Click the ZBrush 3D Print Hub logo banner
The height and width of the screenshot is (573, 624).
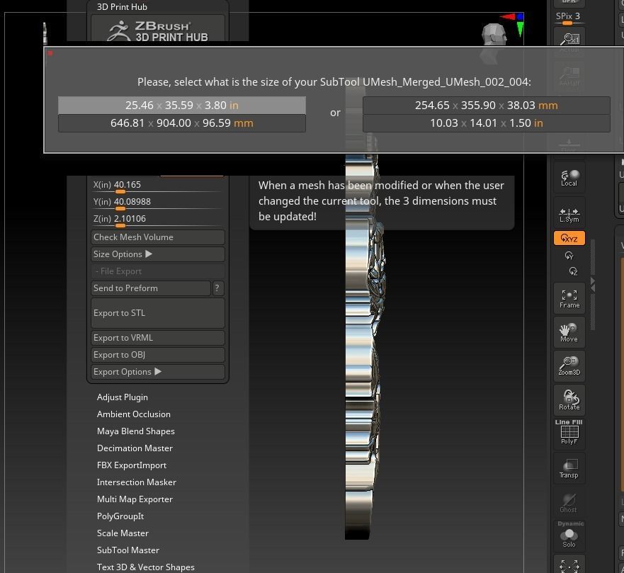157,28
